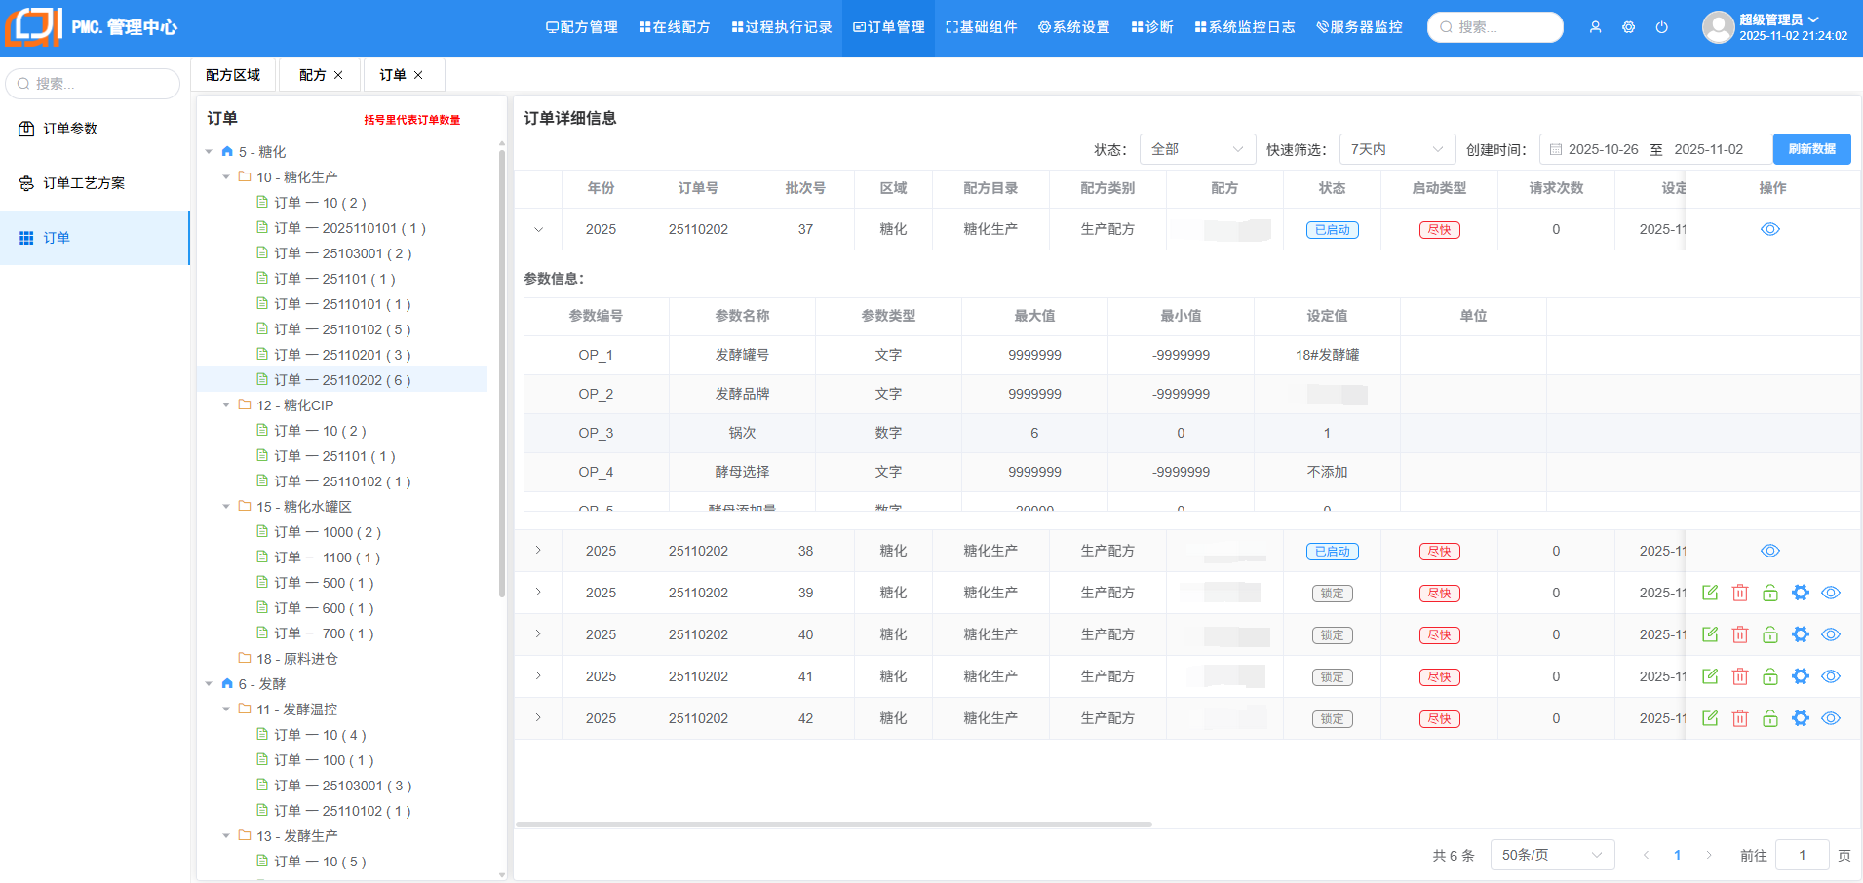View details eye icon for batch 37
Image resolution: width=1863 pixels, height=883 pixels.
pos(1770,229)
